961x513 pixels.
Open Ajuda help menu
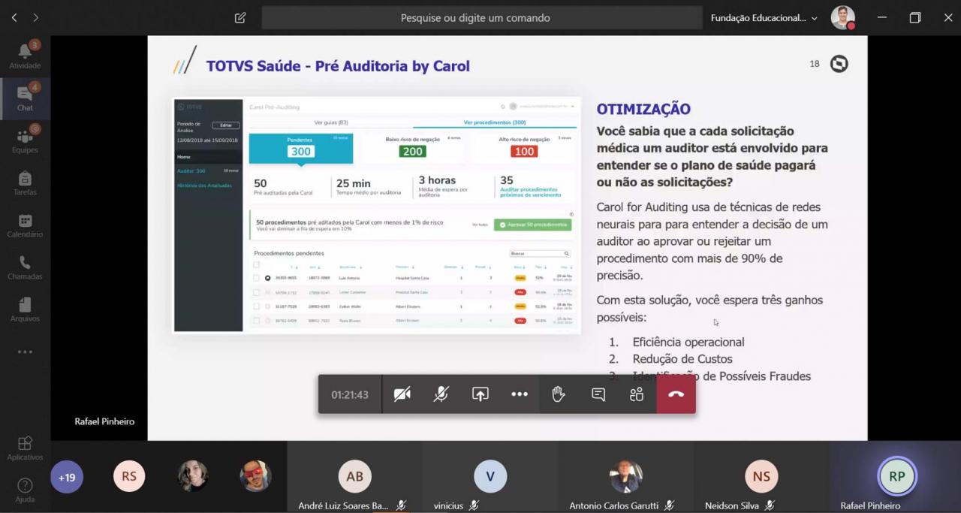pyautogui.click(x=25, y=490)
